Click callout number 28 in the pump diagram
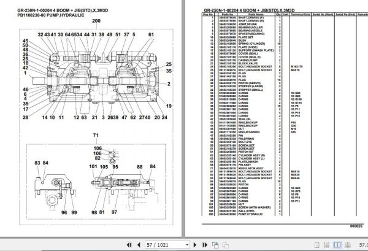This screenshot has width=368, height=251. point(25,117)
